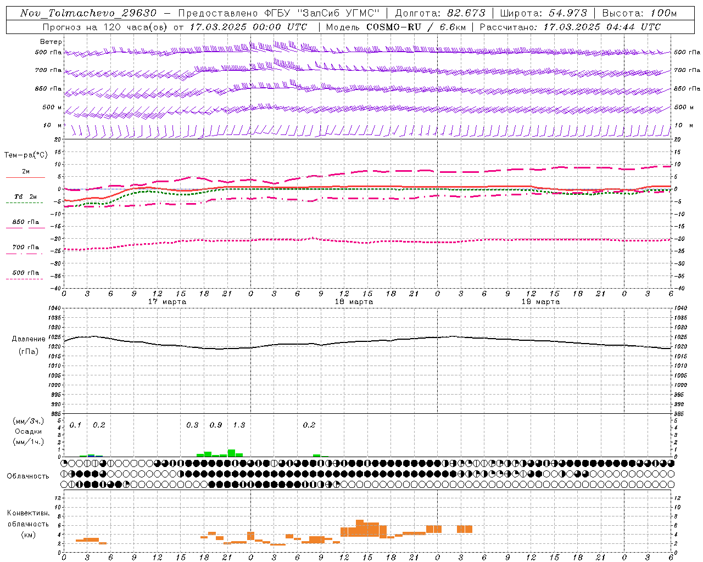Select the provider text ФГБУ "ЗапСиб УГМС"

pos(323,13)
